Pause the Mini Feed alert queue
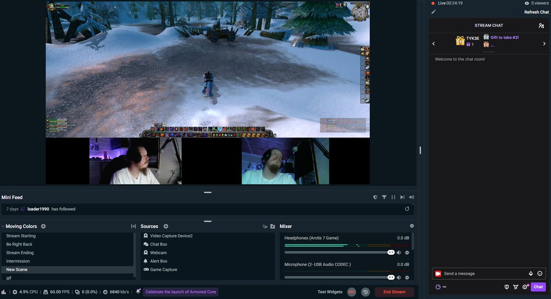The width and height of the screenshot is (551, 299). [x=393, y=197]
